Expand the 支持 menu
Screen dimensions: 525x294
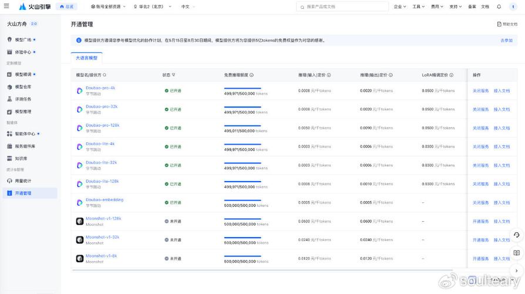455,6
